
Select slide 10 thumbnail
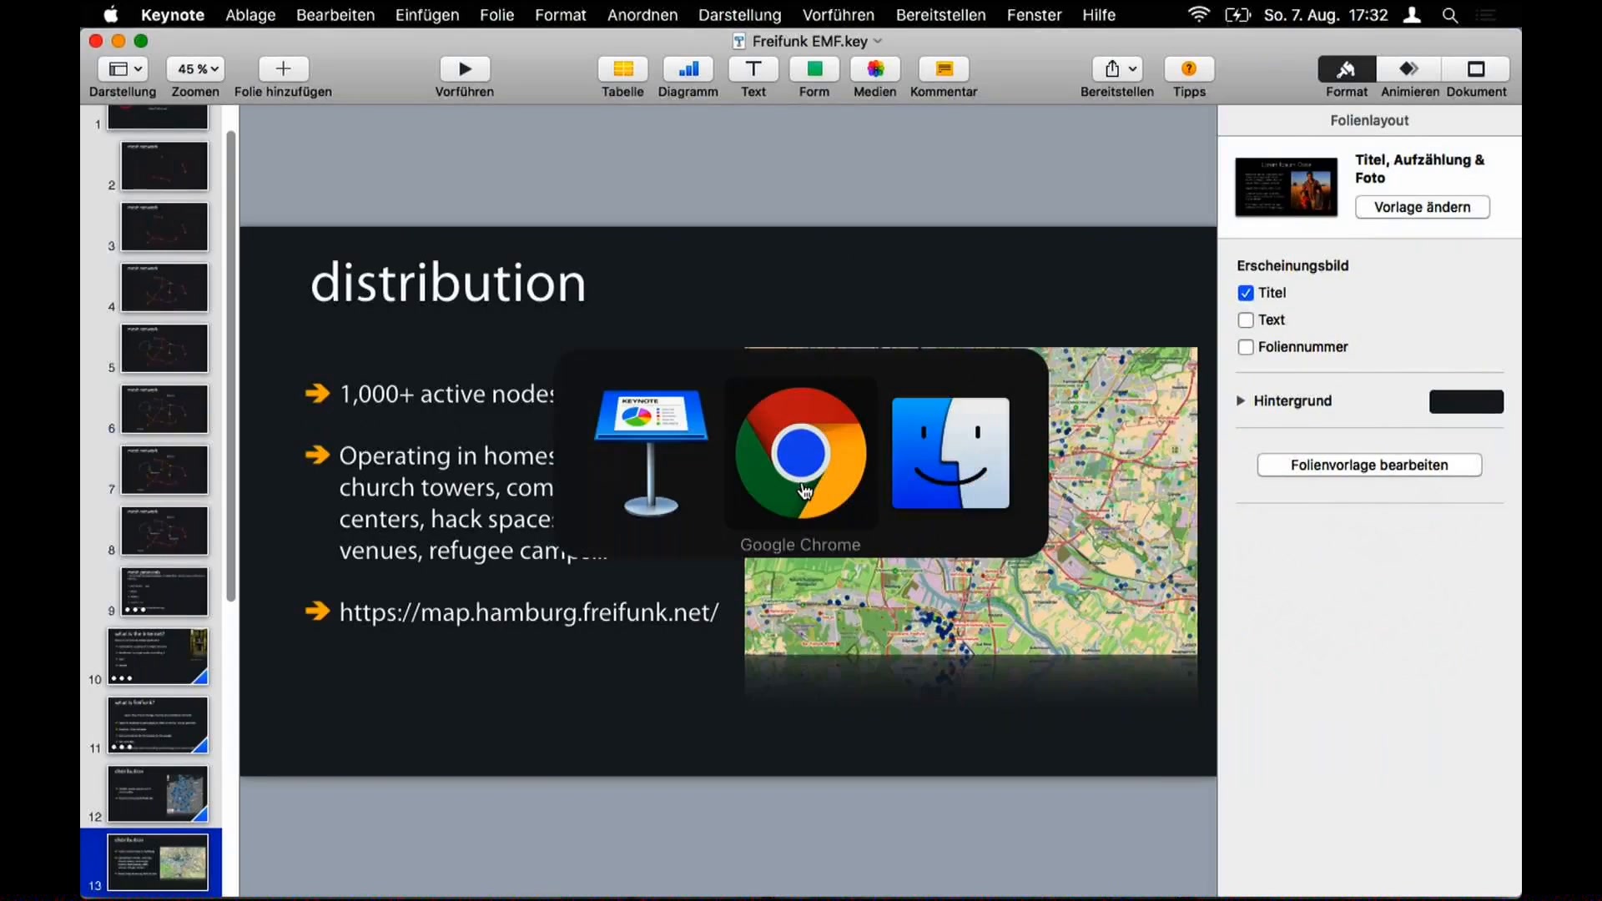tap(158, 656)
